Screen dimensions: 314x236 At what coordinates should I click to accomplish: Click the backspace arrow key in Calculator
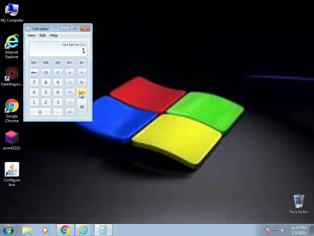coord(34,73)
